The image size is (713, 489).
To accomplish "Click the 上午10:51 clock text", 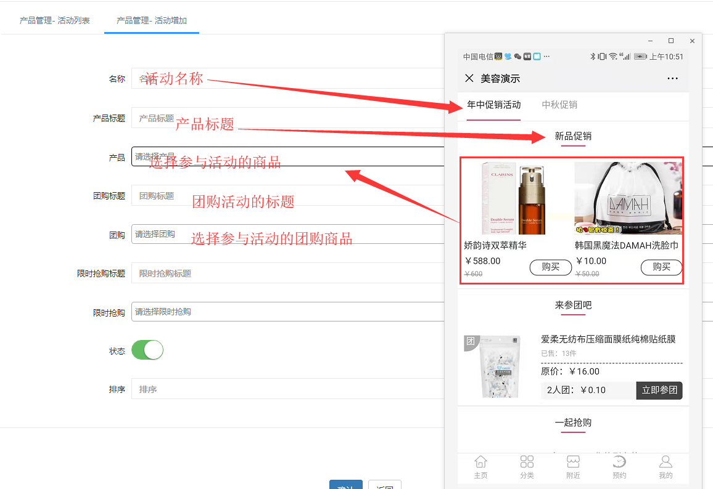I will pyautogui.click(x=666, y=57).
